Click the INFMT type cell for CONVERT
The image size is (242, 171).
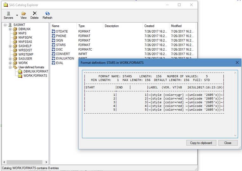point(83,54)
